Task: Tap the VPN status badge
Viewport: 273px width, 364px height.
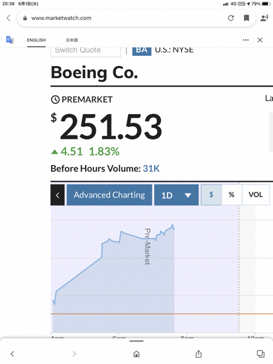Action: click(x=241, y=4)
